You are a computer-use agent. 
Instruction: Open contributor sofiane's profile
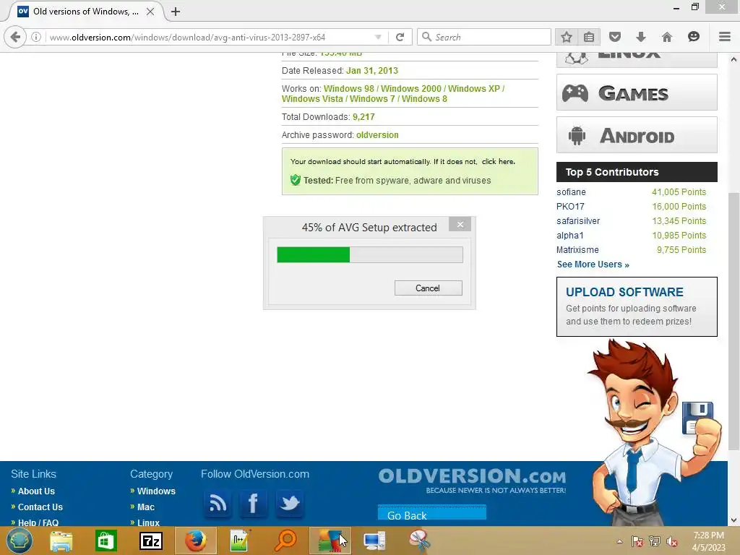click(571, 192)
